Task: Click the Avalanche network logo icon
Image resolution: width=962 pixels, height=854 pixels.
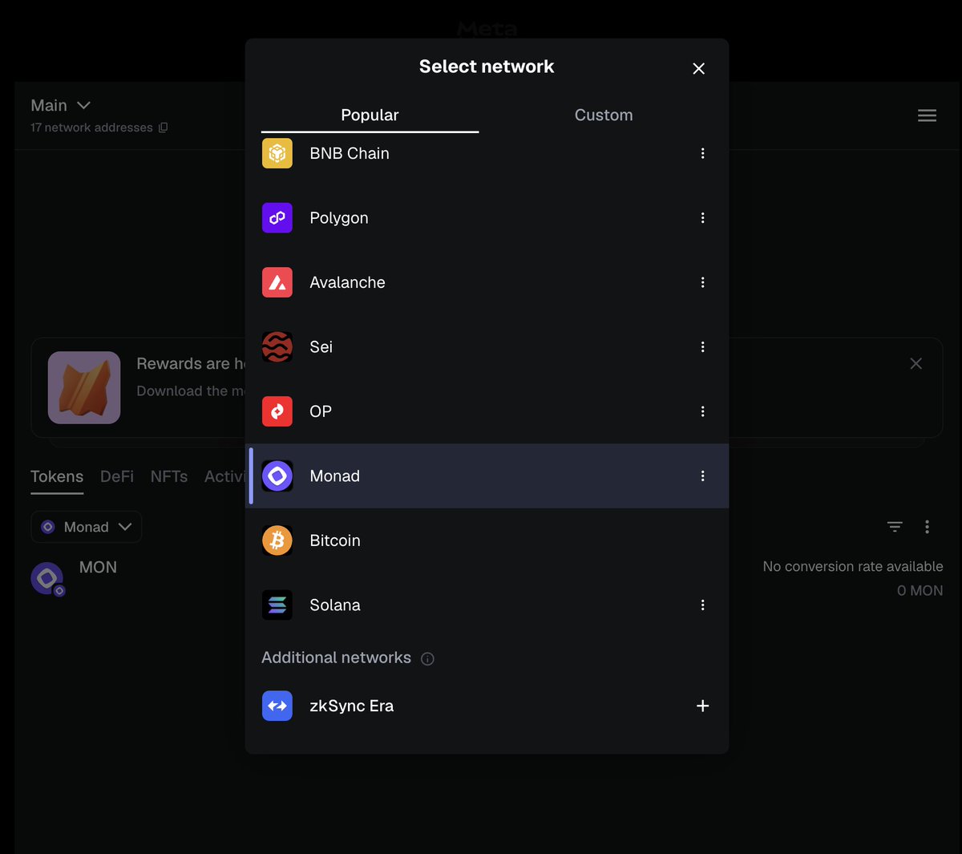Action: coord(277,282)
